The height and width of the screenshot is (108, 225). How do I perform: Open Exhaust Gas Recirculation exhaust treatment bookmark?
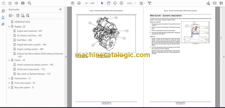coord(40,55)
